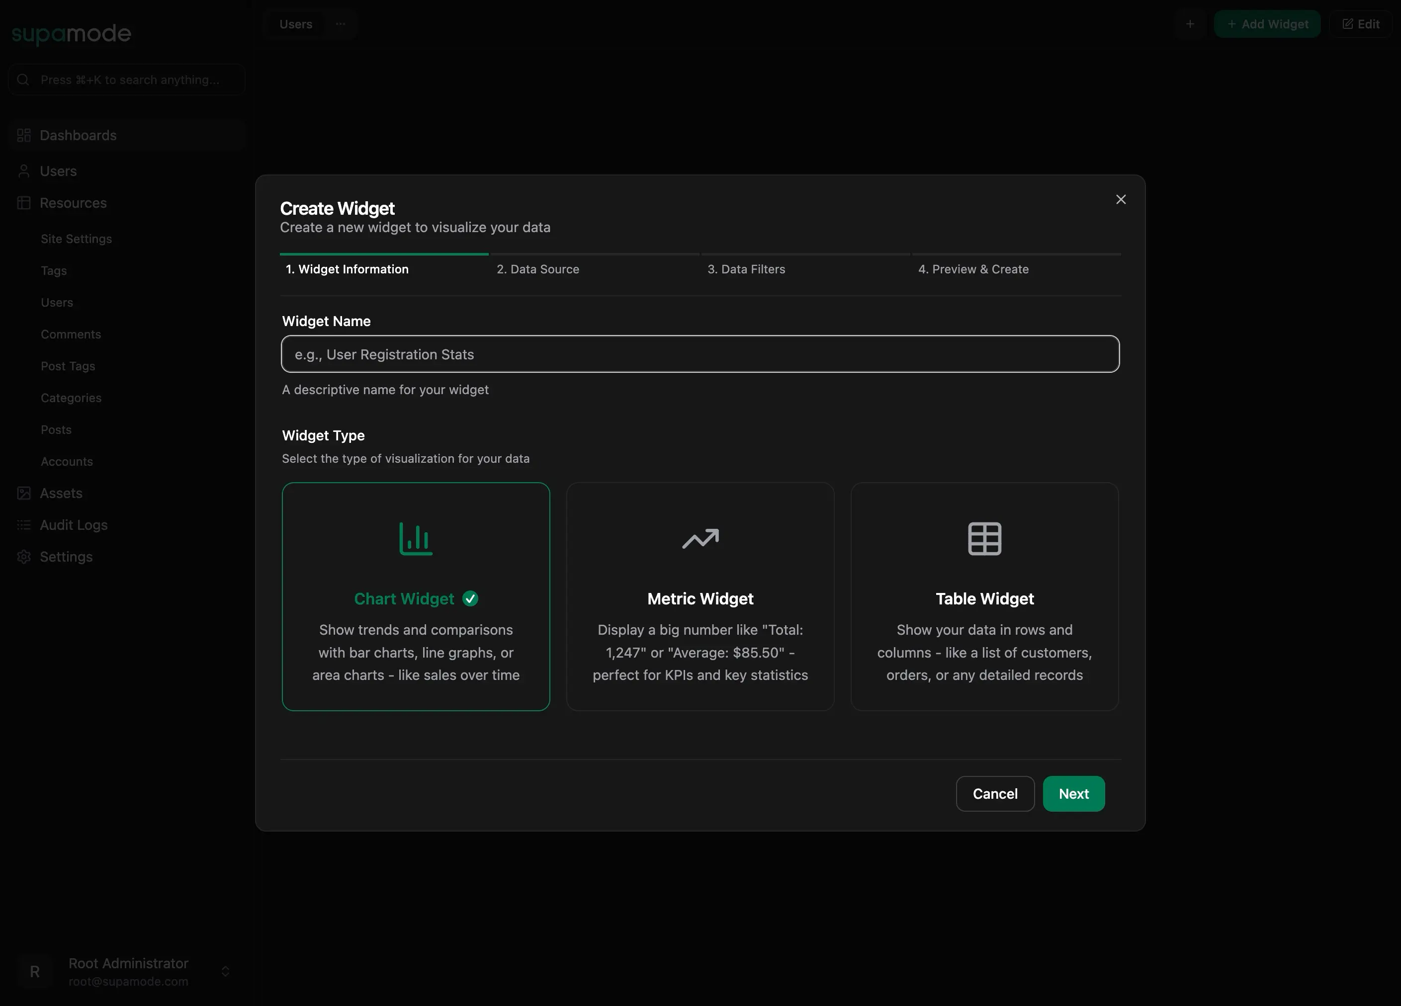Open the Preview & Create step

(x=973, y=269)
